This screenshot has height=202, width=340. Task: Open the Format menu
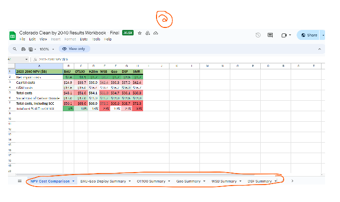click(x=70, y=39)
